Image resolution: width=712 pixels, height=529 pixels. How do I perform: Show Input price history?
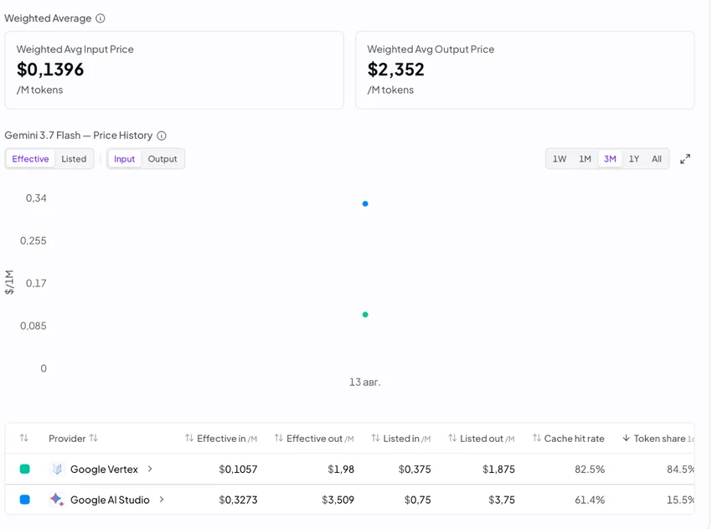[x=125, y=159]
